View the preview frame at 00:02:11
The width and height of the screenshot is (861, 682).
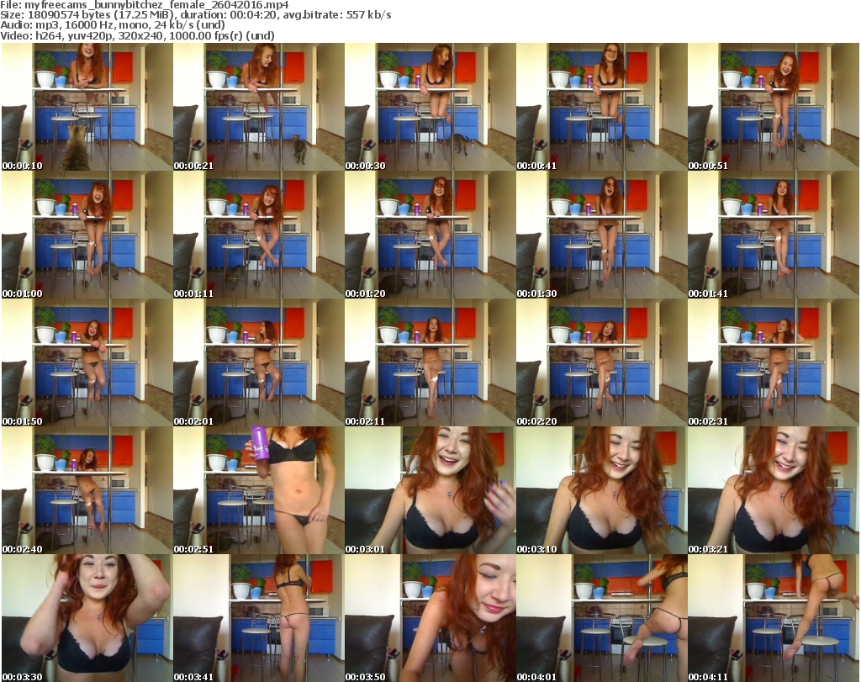pos(430,363)
